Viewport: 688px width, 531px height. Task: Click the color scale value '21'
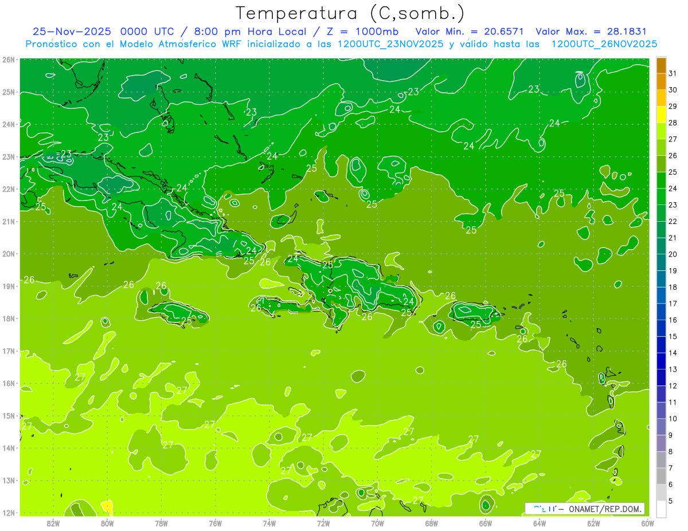pyautogui.click(x=673, y=238)
